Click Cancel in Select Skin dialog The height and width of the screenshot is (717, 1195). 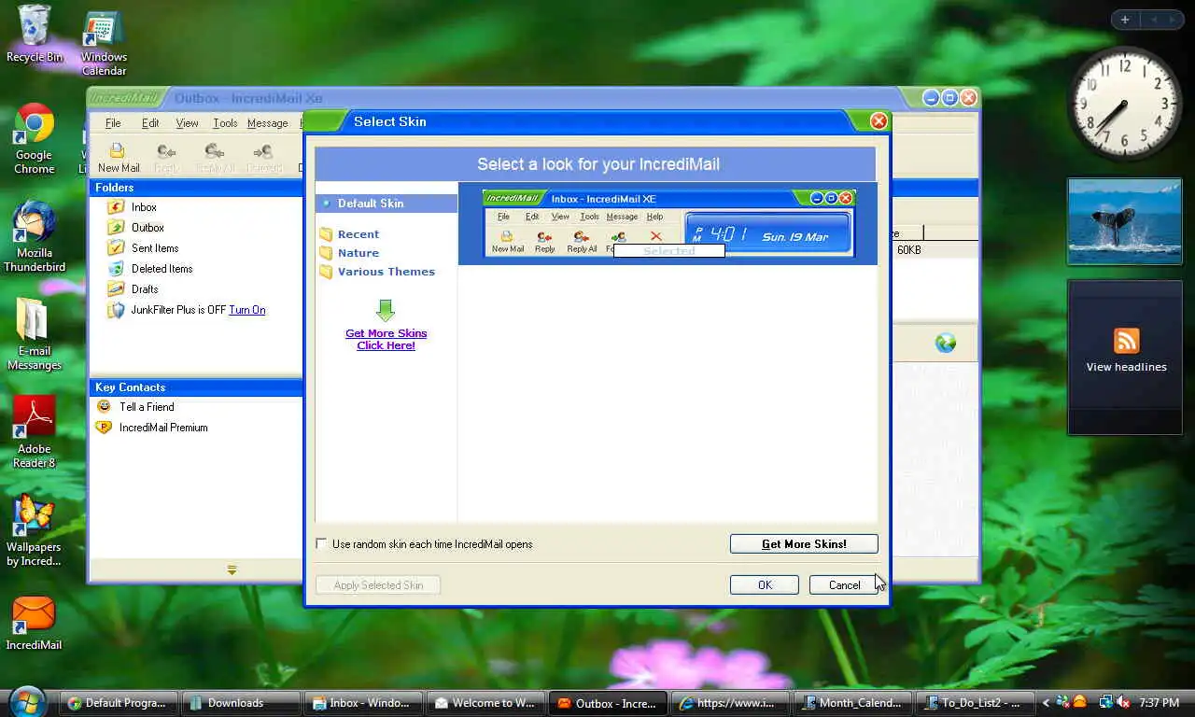pyautogui.click(x=844, y=585)
